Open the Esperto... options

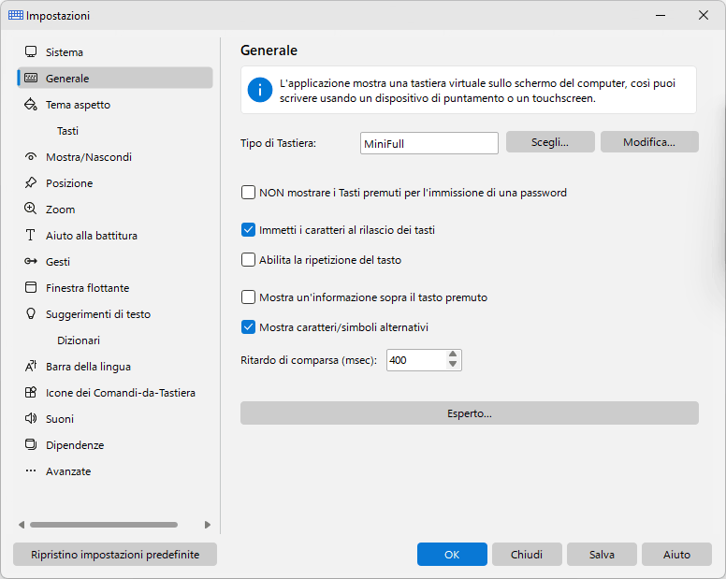(x=470, y=413)
